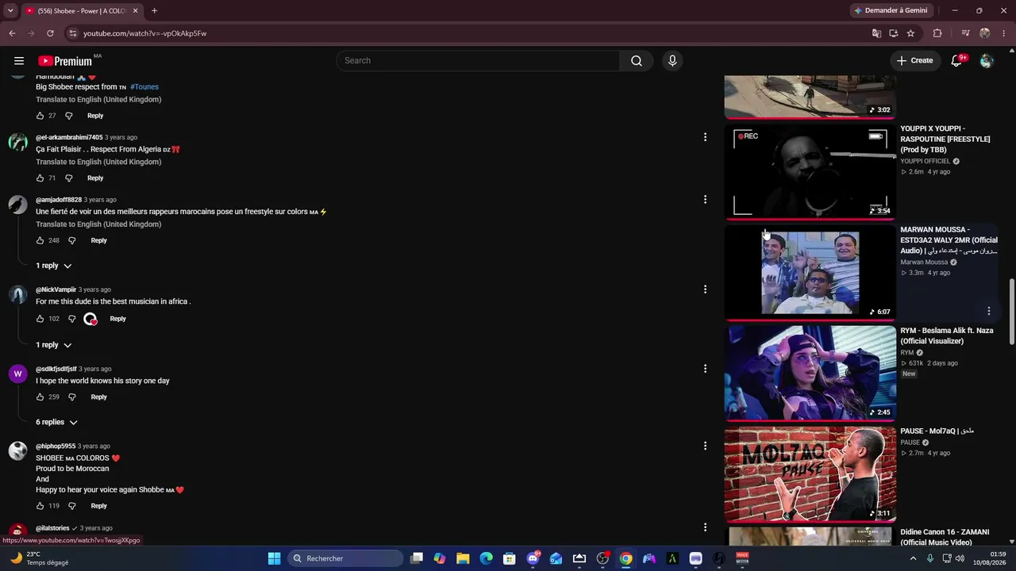The image size is (1016, 571).
Task: Open the three-dot menu for @amjadoff8828's comment
Action: point(705,200)
